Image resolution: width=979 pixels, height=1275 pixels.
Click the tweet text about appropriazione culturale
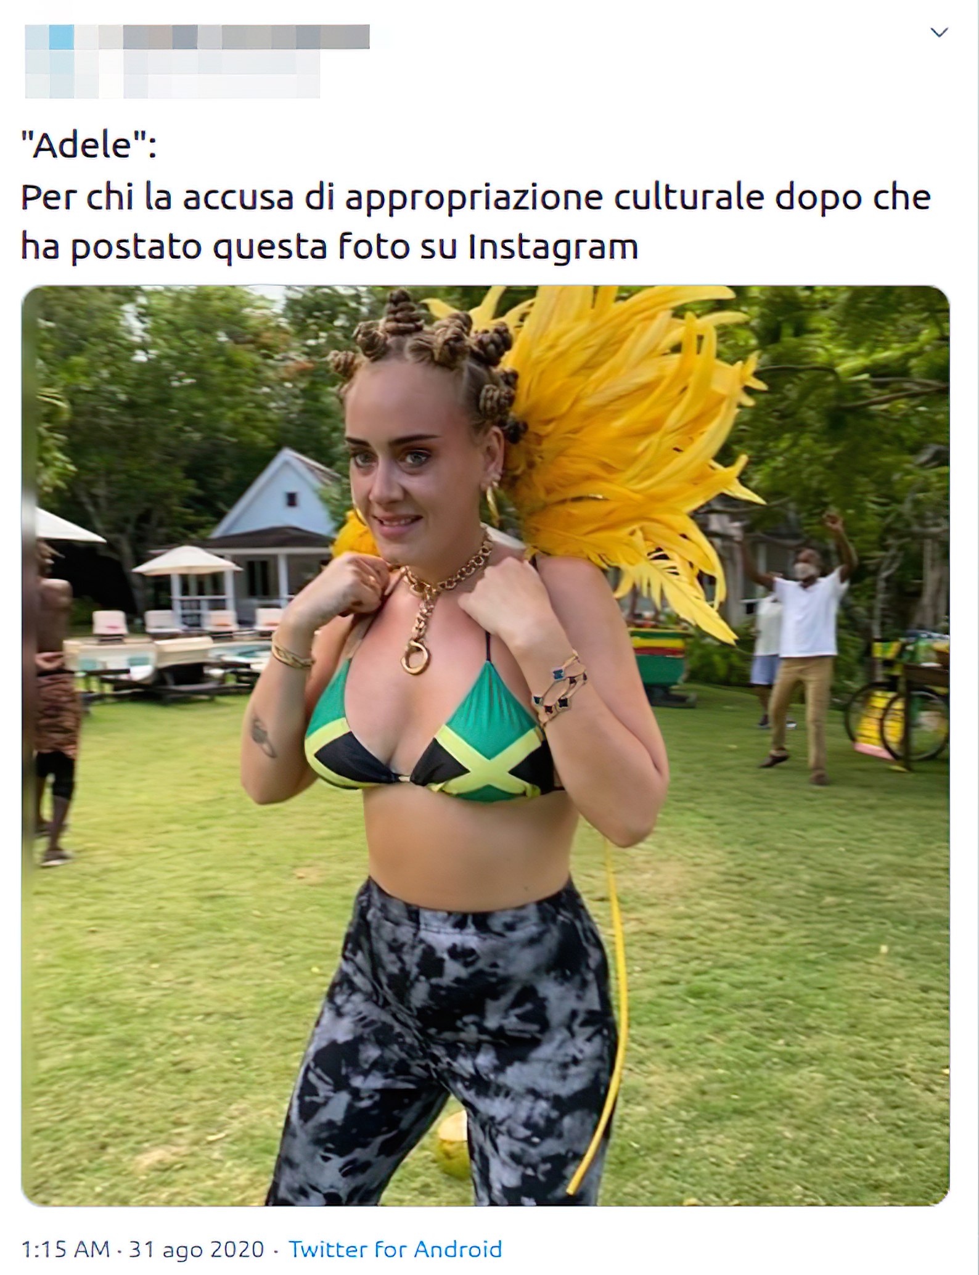476,222
